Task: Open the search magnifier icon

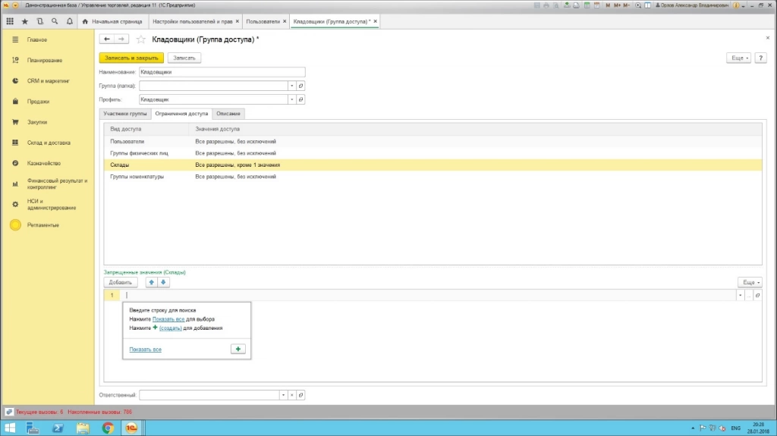Action: click(x=55, y=21)
